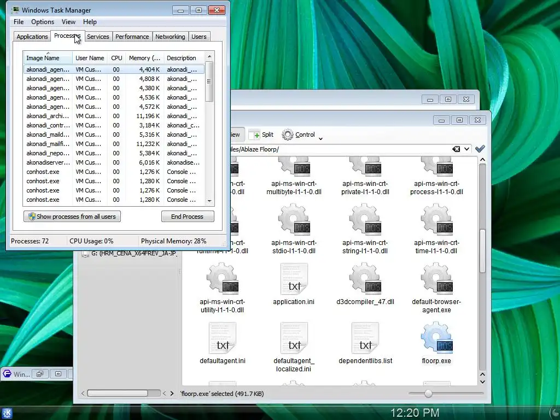Screen dimensions: 560x420
Task: Click the taskbar clock 12:20 PM
Action: [415, 413]
